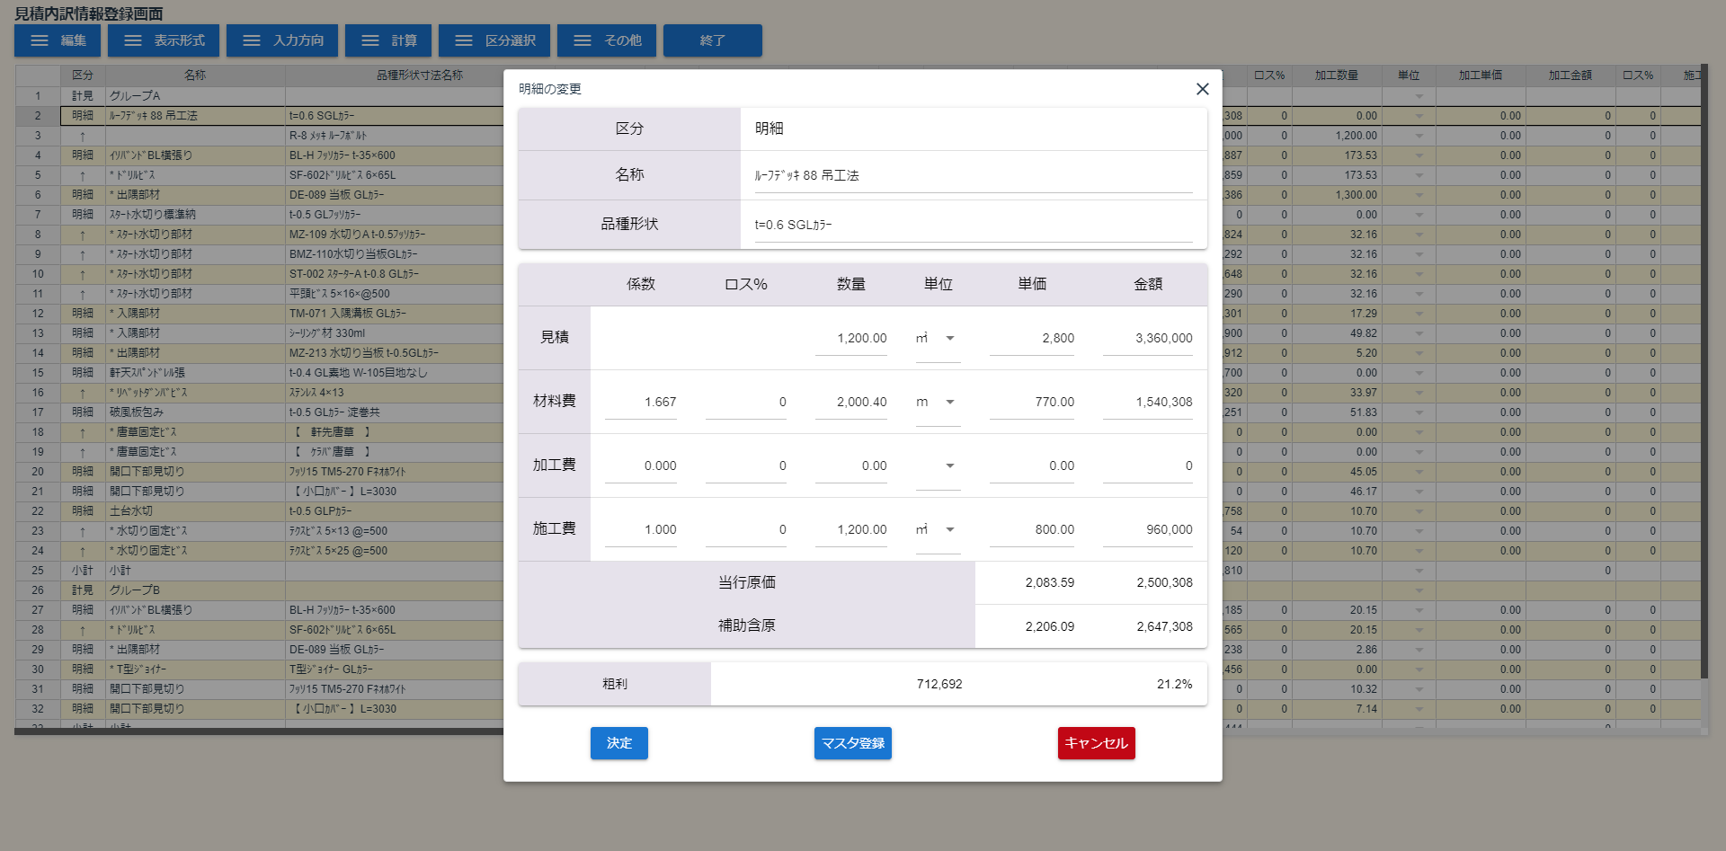Cancel with the red キャンセル button
The height and width of the screenshot is (851, 1726).
(1096, 743)
